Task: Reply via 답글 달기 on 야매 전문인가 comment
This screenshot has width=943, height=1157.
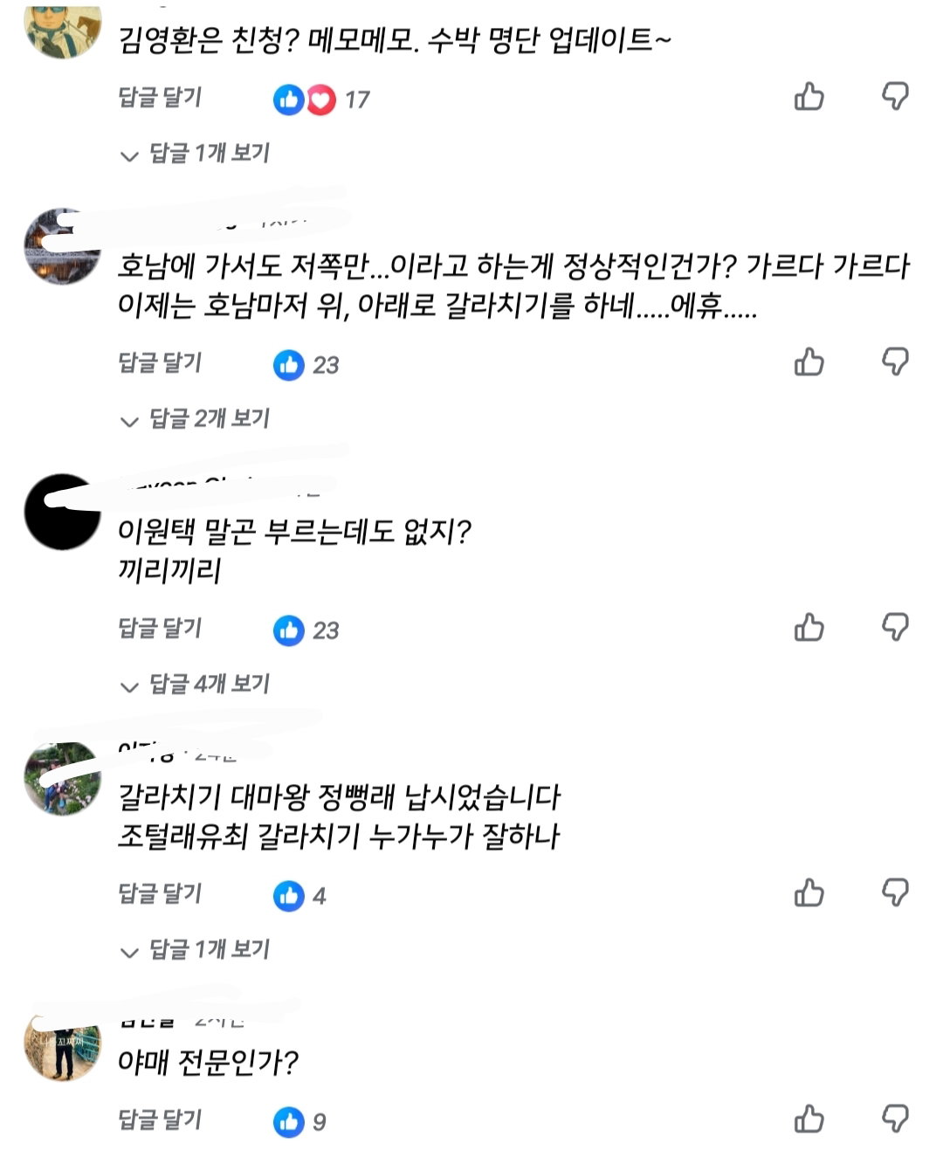Action: [160, 1119]
